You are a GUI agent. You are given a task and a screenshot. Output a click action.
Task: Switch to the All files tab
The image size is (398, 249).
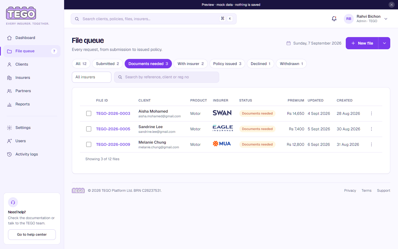point(81,64)
